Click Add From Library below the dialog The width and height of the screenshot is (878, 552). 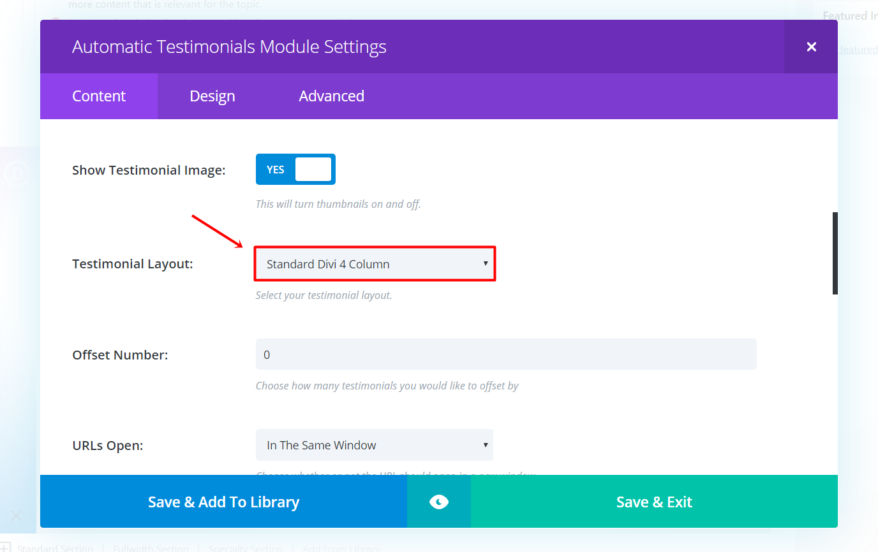(x=341, y=548)
